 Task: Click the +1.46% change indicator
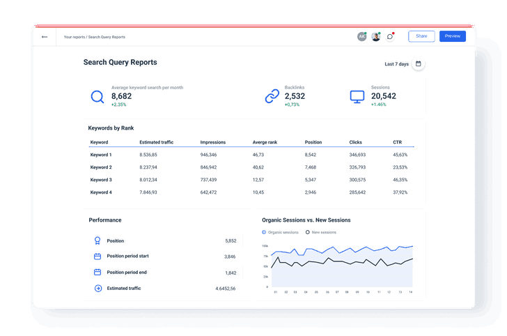(x=378, y=105)
